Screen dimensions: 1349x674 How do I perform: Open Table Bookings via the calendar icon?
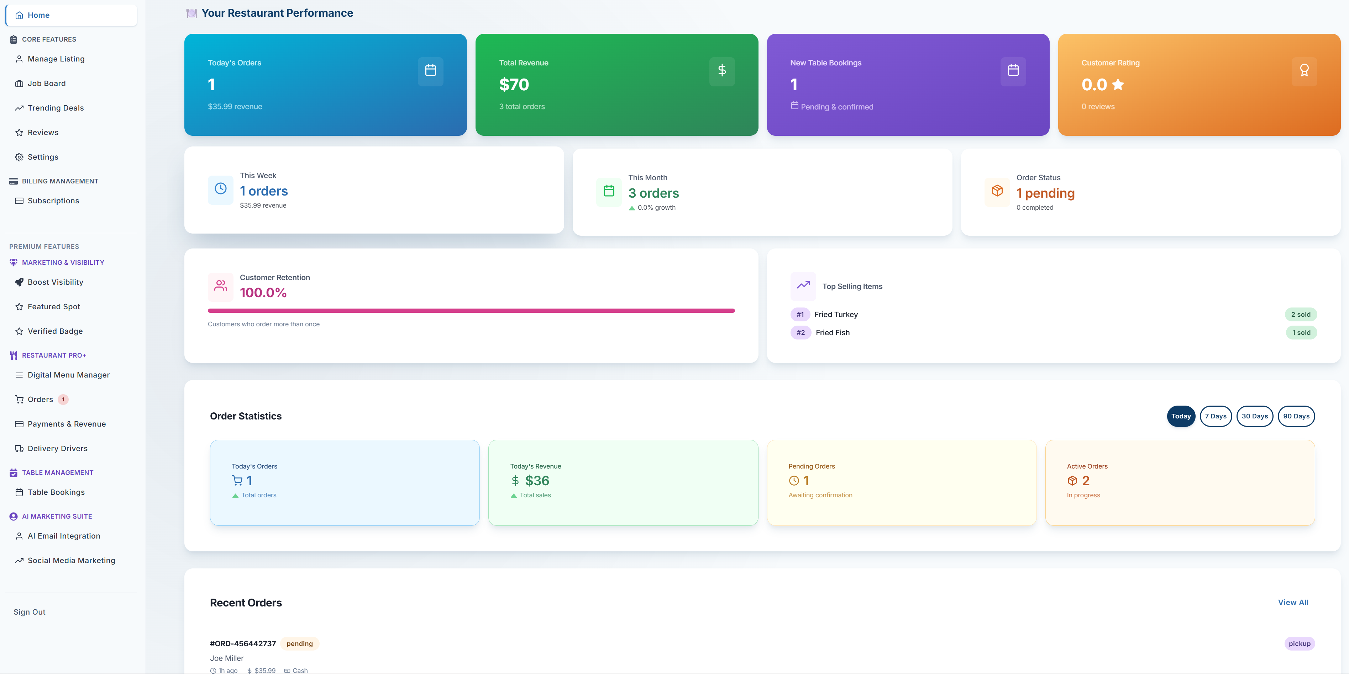(x=19, y=492)
